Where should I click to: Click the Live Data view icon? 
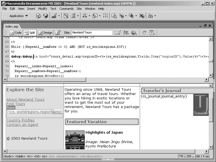58,33
